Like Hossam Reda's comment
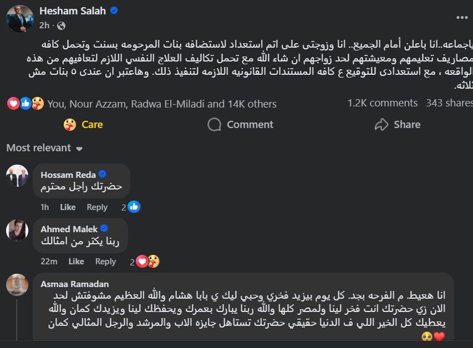This screenshot has height=348, width=473. tap(68, 207)
